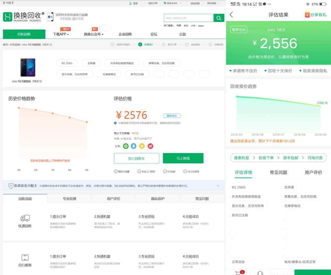Select the 回收流程 tab
This screenshot has height=275, width=331.
coord(25,199)
